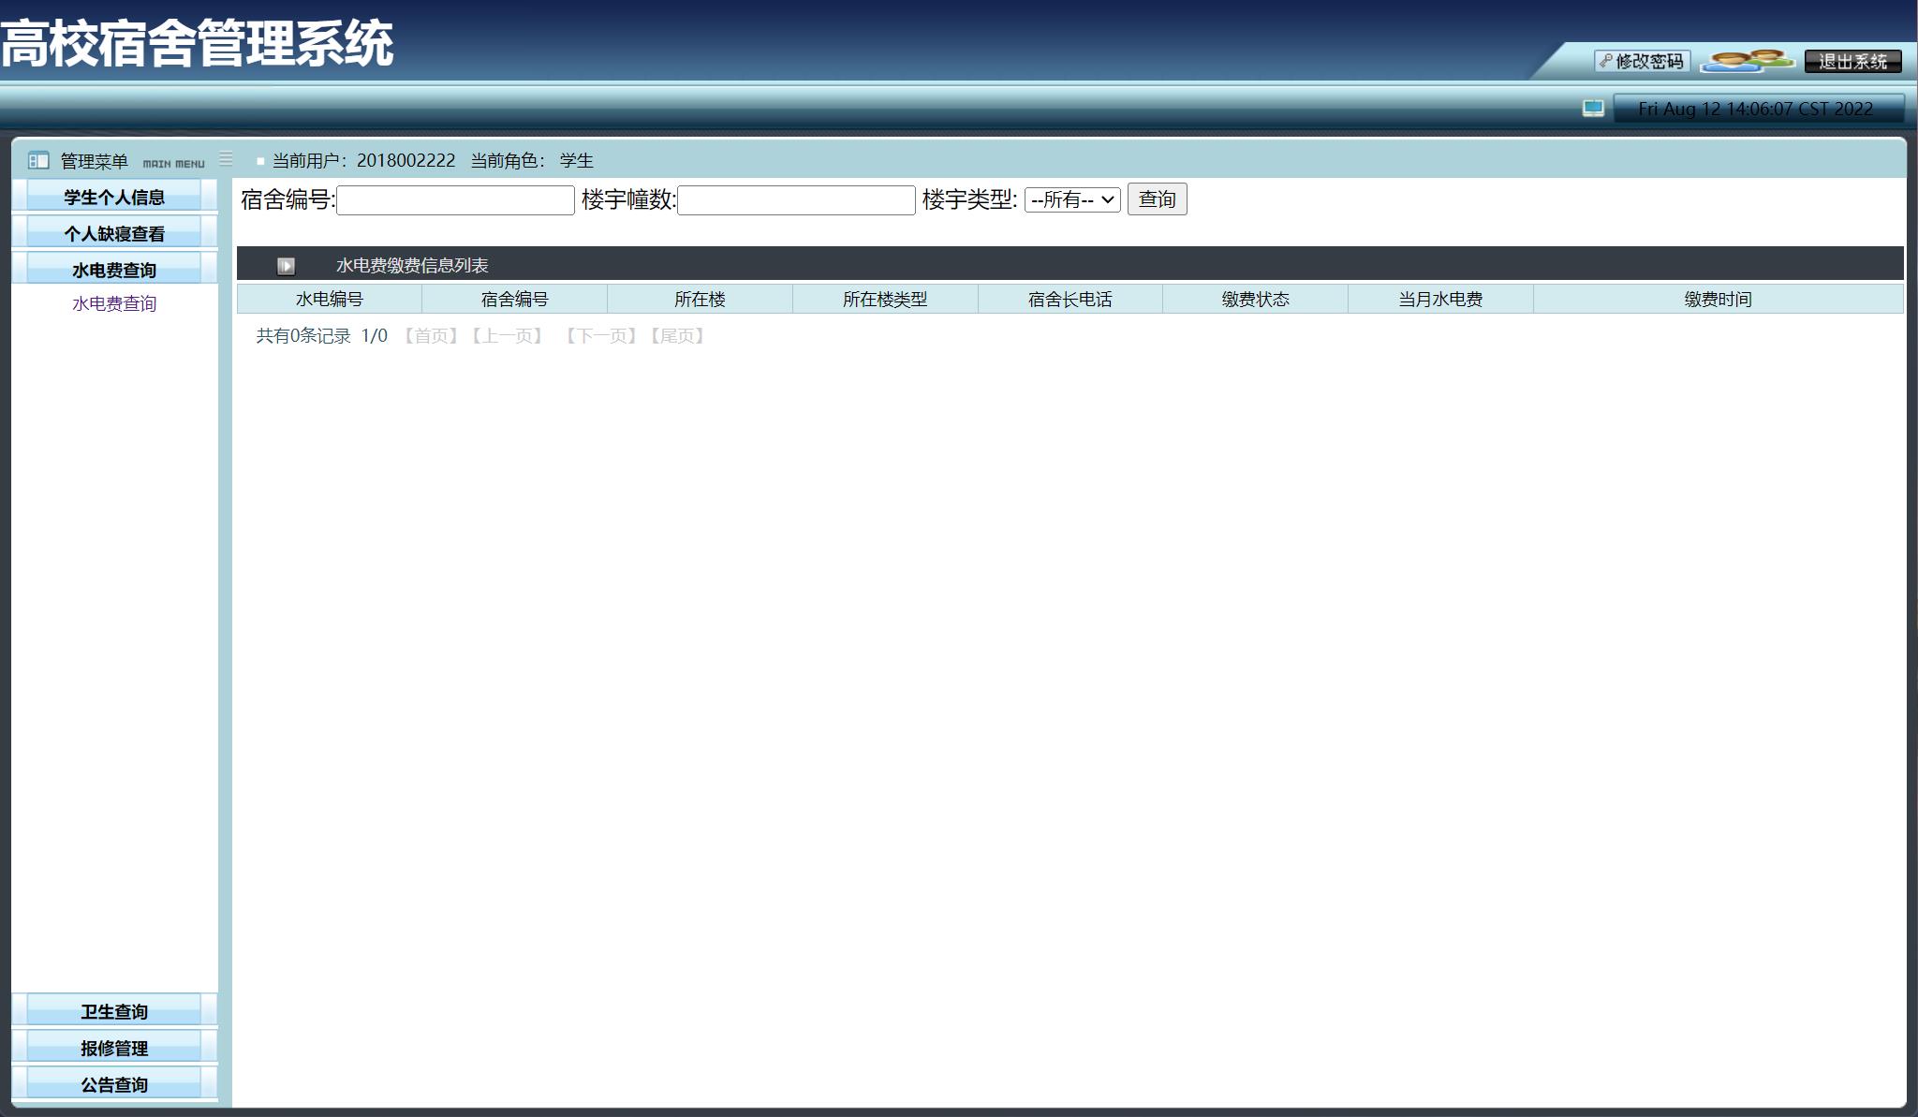Click the monitor icon next to the date display
The width and height of the screenshot is (1918, 1117).
coord(1592,108)
